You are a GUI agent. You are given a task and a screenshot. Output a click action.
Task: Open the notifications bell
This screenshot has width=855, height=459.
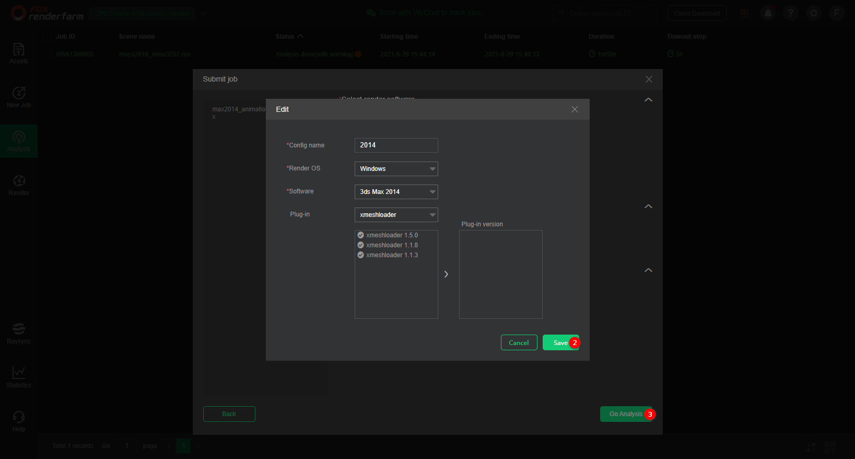pyautogui.click(x=768, y=13)
